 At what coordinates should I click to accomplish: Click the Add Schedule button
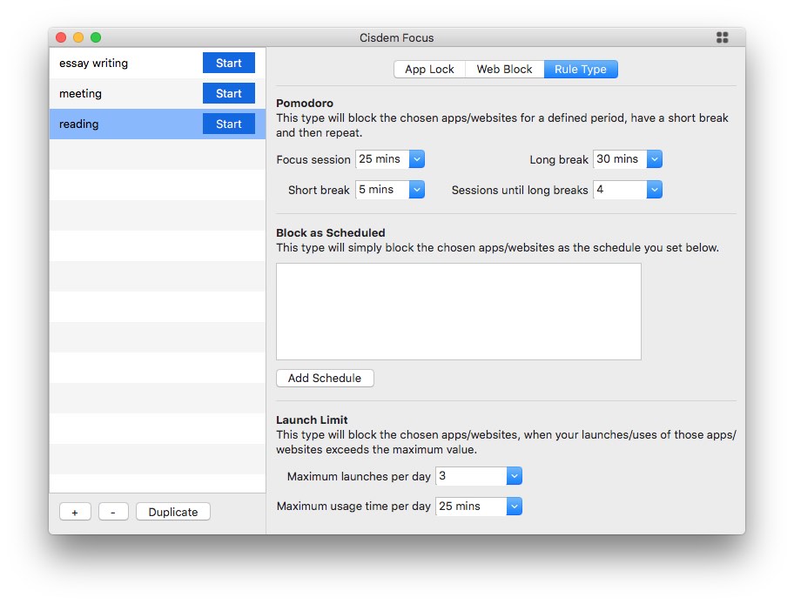(325, 379)
